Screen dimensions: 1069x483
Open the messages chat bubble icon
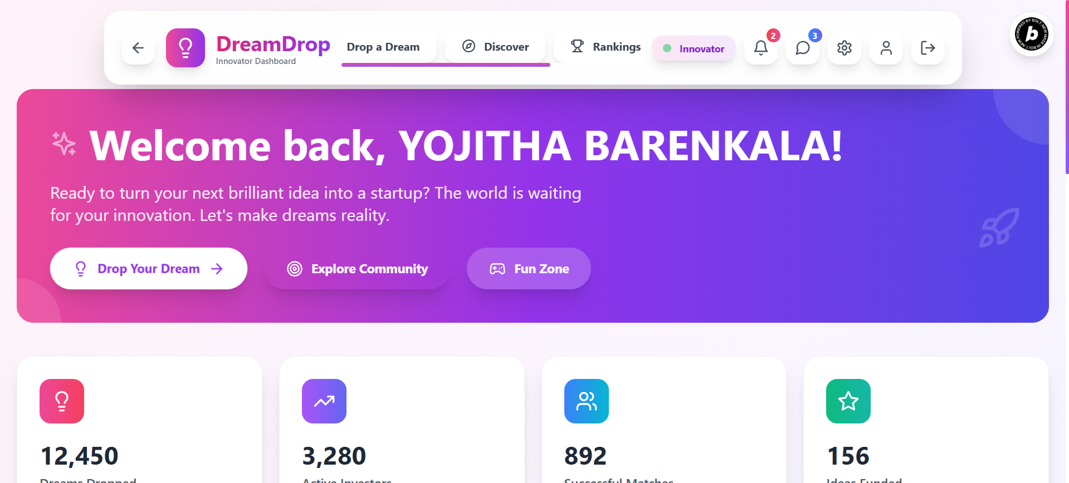pyautogui.click(x=803, y=48)
